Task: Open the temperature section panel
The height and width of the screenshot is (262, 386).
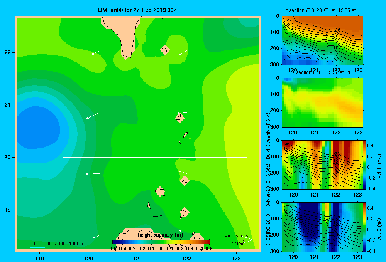Action: click(x=322, y=40)
